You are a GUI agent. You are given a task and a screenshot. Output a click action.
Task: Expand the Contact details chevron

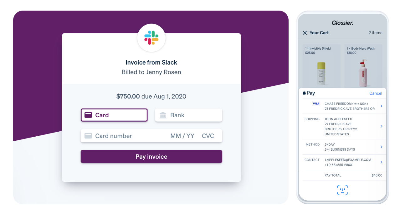[381, 162]
